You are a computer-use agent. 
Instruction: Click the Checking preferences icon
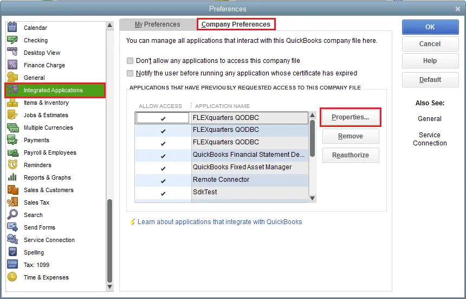tap(12, 40)
